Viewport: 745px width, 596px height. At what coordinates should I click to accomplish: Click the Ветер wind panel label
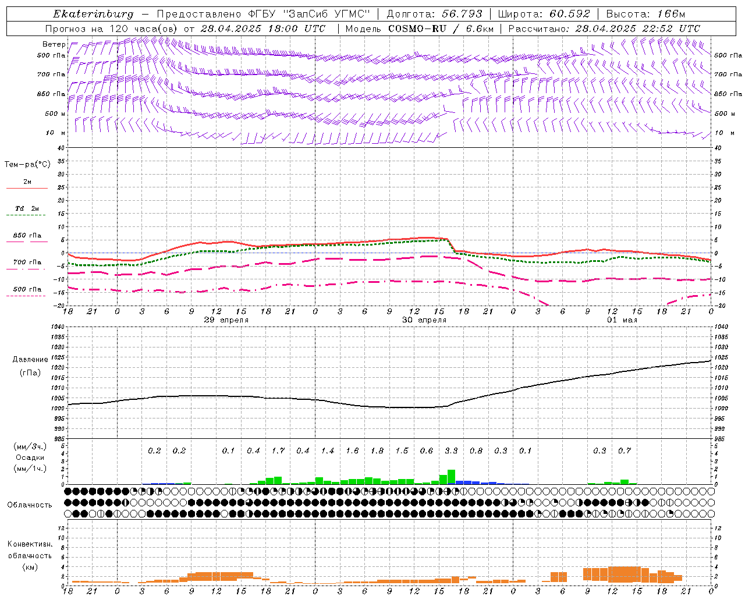click(54, 44)
